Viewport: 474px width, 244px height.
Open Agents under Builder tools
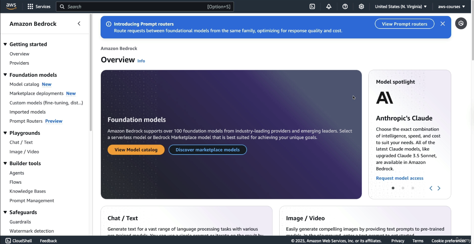(x=17, y=173)
